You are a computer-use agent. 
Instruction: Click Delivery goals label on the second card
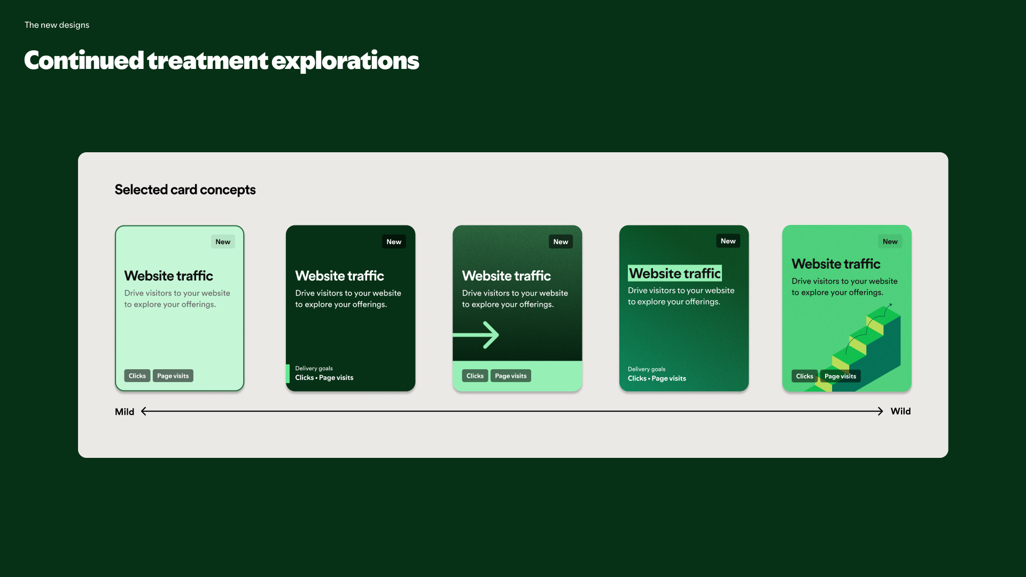point(314,368)
